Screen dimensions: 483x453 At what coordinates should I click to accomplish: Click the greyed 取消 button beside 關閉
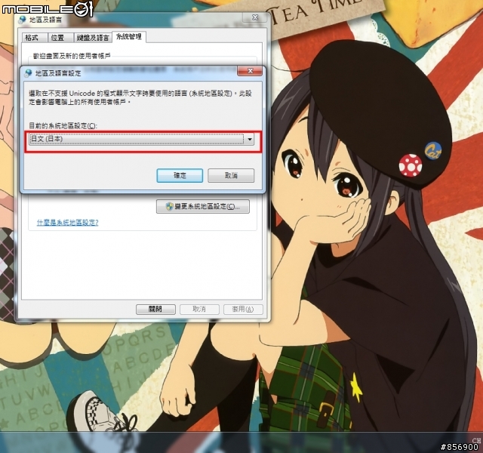(x=199, y=309)
